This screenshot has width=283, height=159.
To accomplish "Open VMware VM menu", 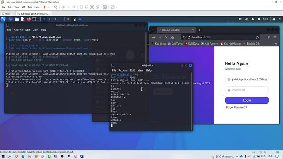I will (x=23, y=7).
